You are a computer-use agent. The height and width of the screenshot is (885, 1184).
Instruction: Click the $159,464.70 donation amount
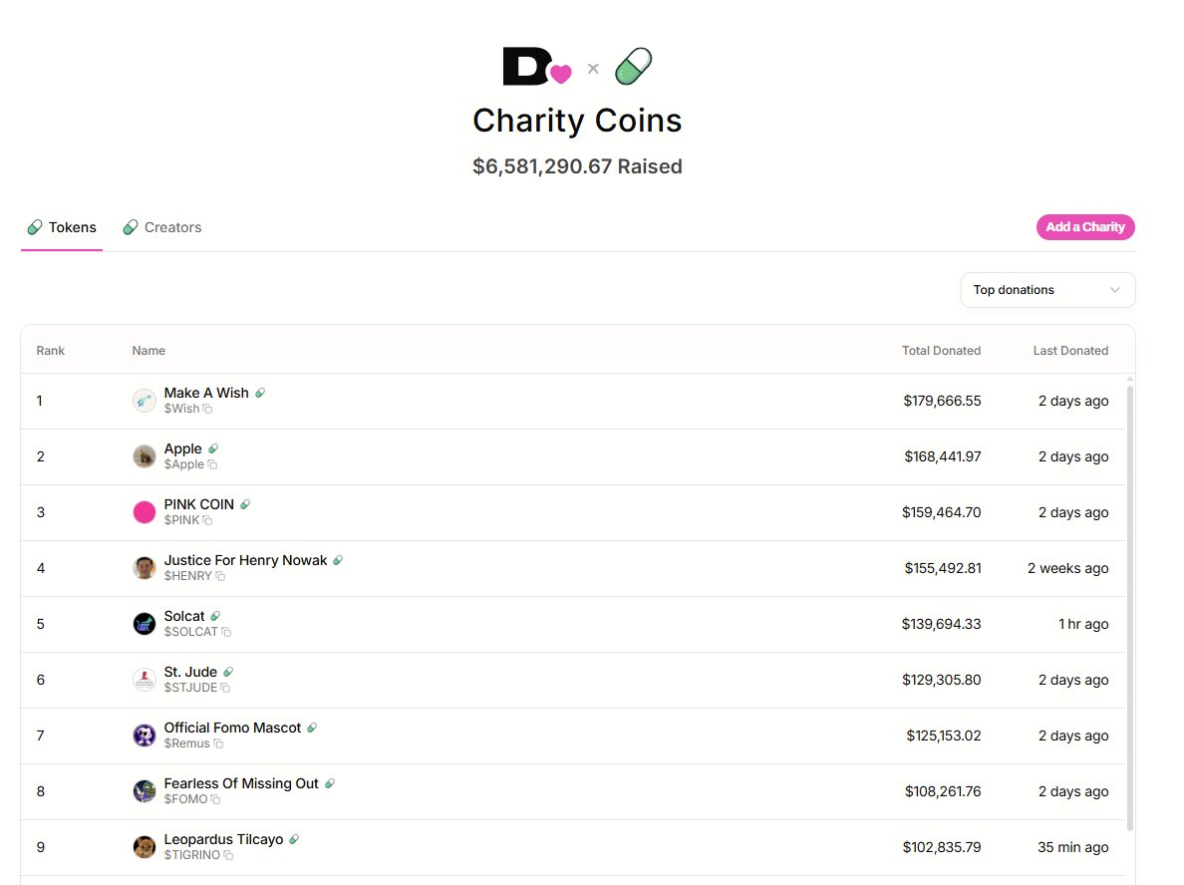point(942,512)
